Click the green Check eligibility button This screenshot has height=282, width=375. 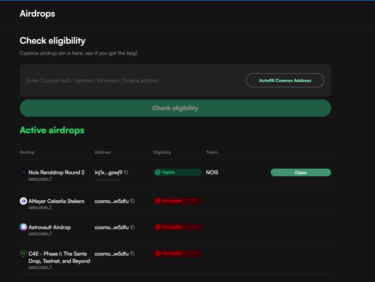[x=175, y=108]
